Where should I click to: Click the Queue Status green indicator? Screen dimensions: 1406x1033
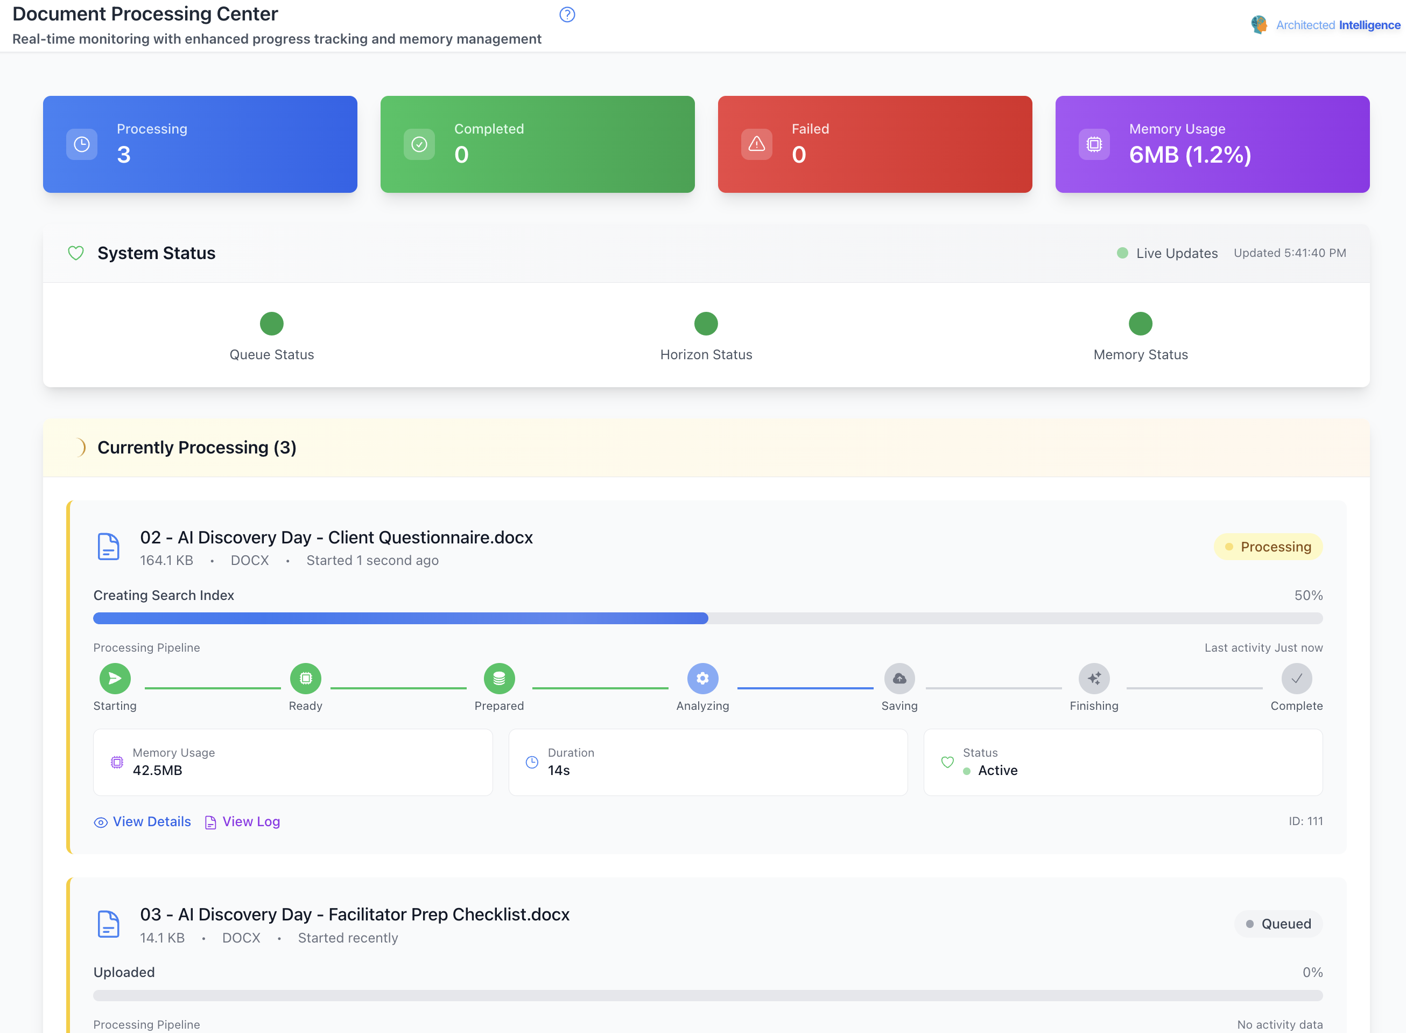coord(271,324)
